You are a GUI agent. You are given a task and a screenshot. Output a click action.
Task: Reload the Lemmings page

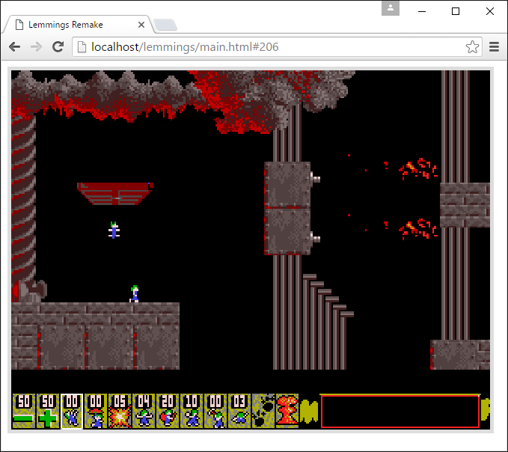pyautogui.click(x=58, y=47)
